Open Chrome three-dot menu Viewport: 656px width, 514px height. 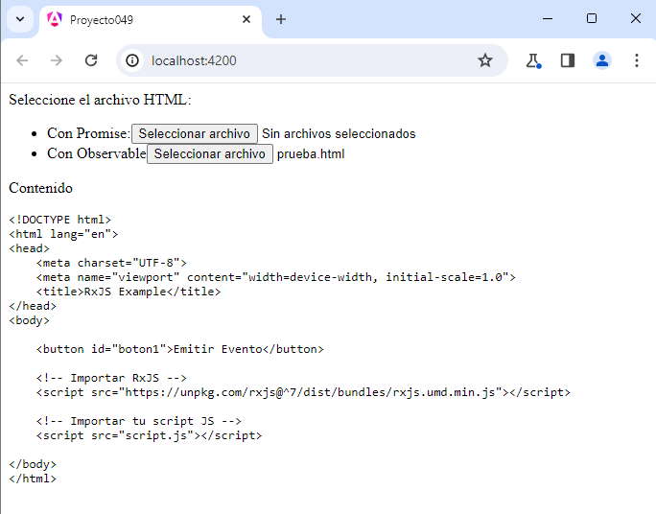pos(636,60)
